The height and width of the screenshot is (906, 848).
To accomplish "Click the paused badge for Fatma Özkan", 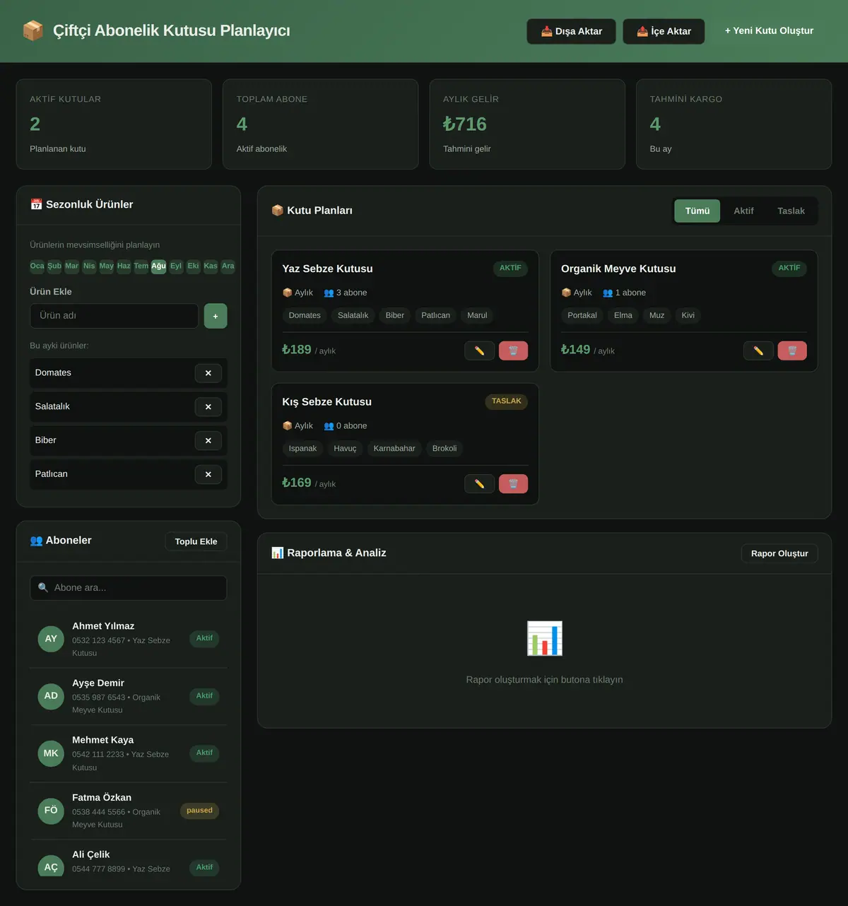I will (199, 811).
